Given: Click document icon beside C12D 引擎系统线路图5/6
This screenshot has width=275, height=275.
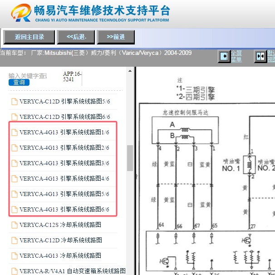Looking at the screenshot, I should (15, 102).
